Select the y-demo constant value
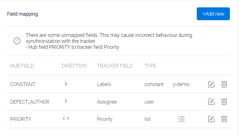239x136 pixels. [181, 84]
